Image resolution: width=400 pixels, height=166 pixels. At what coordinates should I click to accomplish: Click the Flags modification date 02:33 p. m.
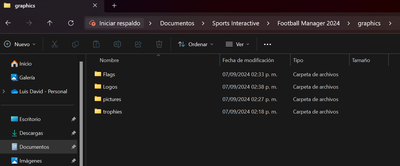pos(250,74)
